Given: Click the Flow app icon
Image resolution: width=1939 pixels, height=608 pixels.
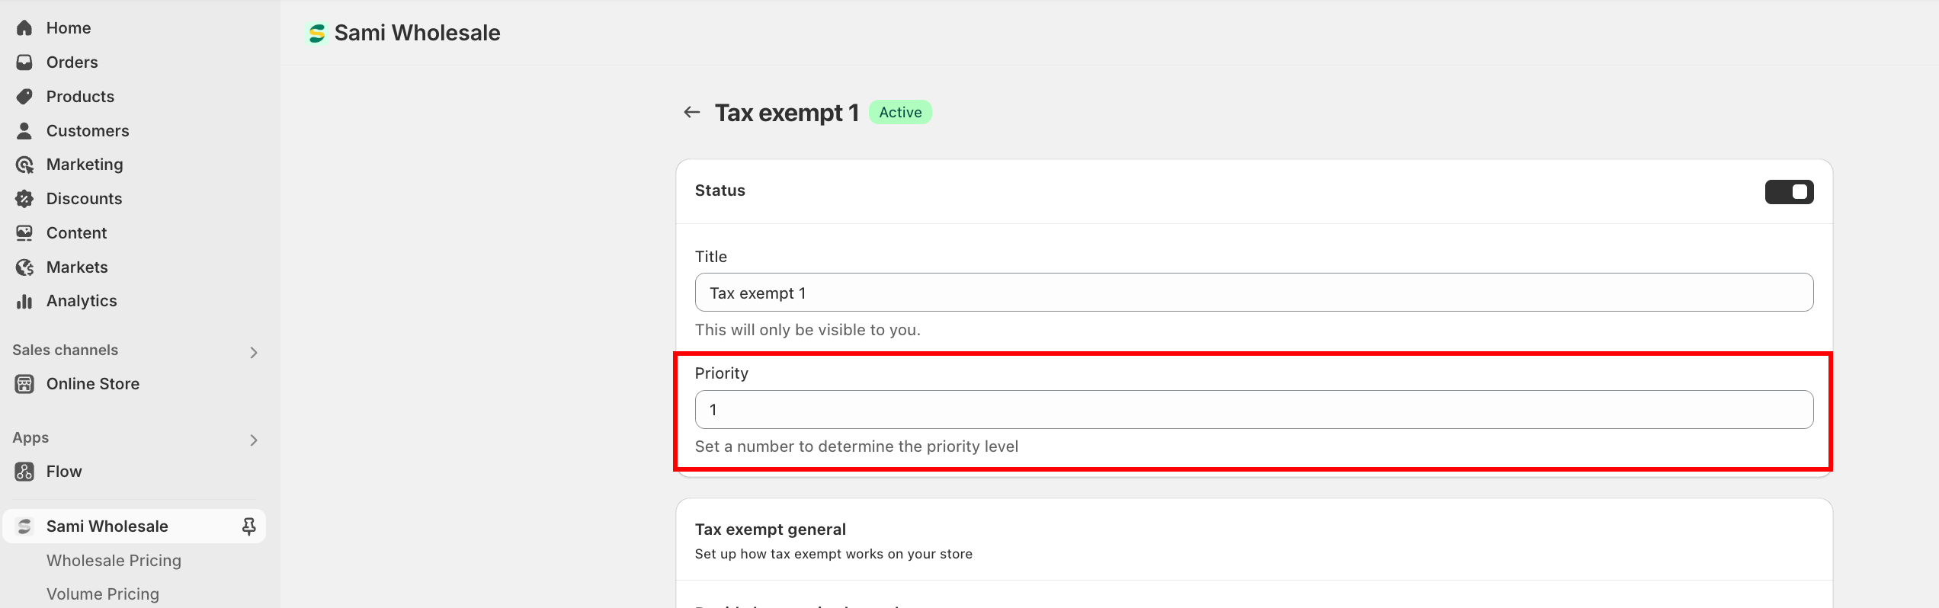Looking at the screenshot, I should tap(24, 472).
